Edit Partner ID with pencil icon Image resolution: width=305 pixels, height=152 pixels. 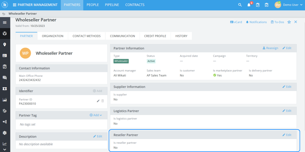click(98, 101)
